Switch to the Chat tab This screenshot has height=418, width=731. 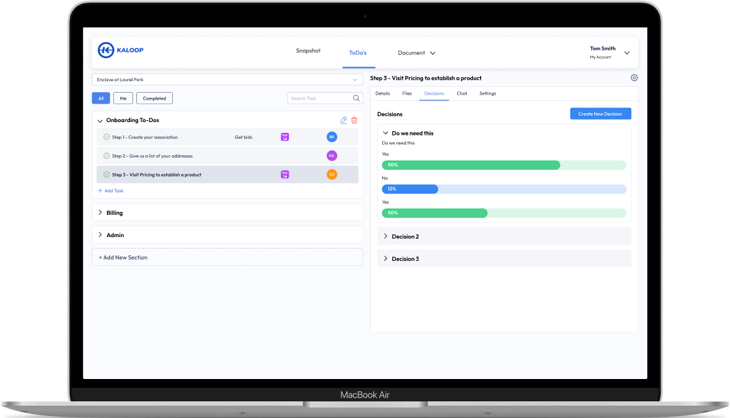click(x=462, y=94)
